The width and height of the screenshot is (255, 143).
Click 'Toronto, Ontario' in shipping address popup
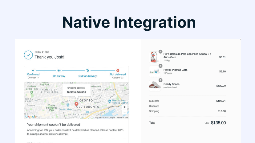76,92
